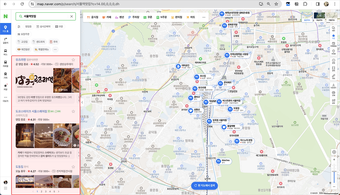Open the Naver logo home link

click(6, 16)
